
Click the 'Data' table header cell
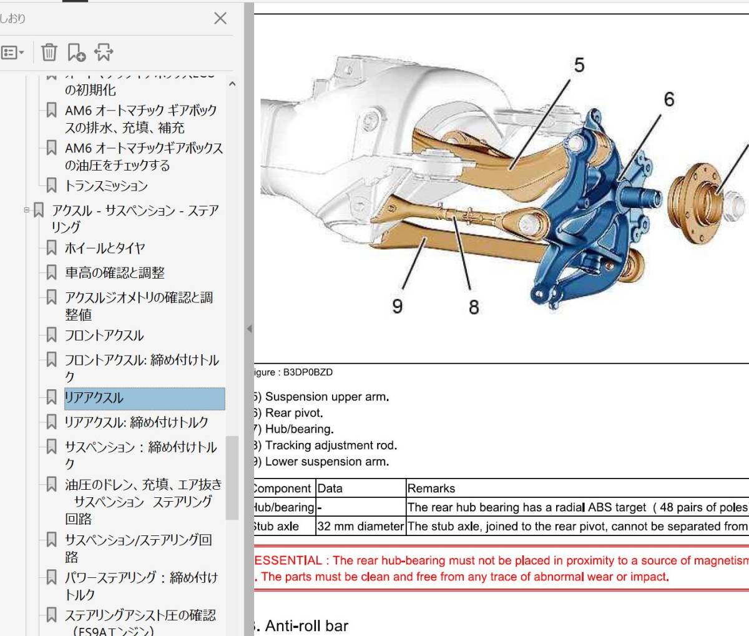coord(361,489)
